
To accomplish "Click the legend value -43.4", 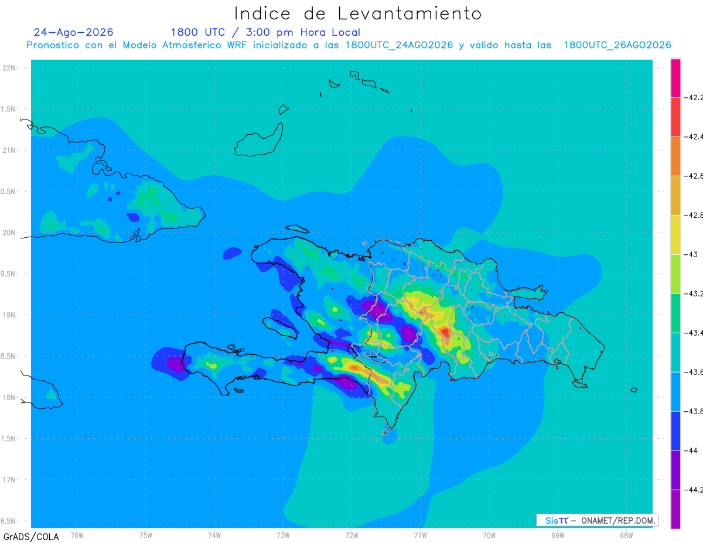I will point(693,333).
